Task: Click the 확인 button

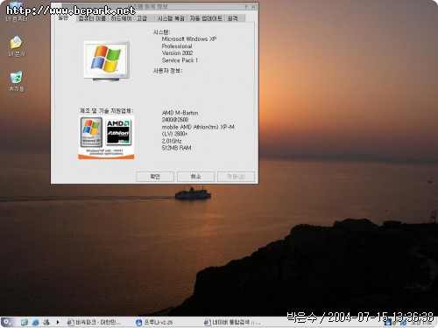Action: pyautogui.click(x=155, y=177)
